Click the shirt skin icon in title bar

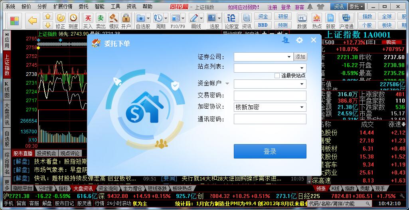pos(320,7)
